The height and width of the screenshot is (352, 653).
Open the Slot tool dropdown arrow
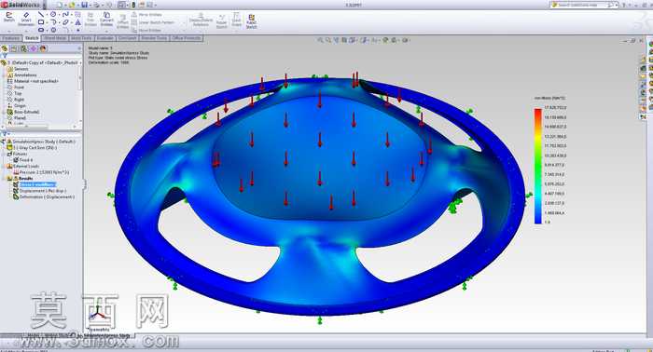click(47, 31)
